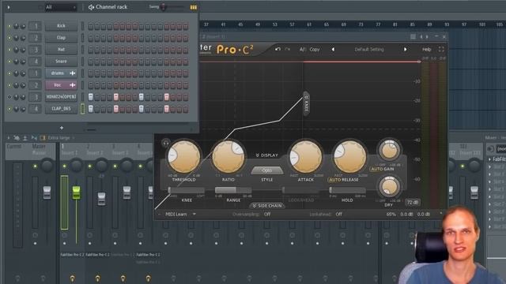Add a new channel with plus button
This screenshot has width=506, height=284.
62,128
